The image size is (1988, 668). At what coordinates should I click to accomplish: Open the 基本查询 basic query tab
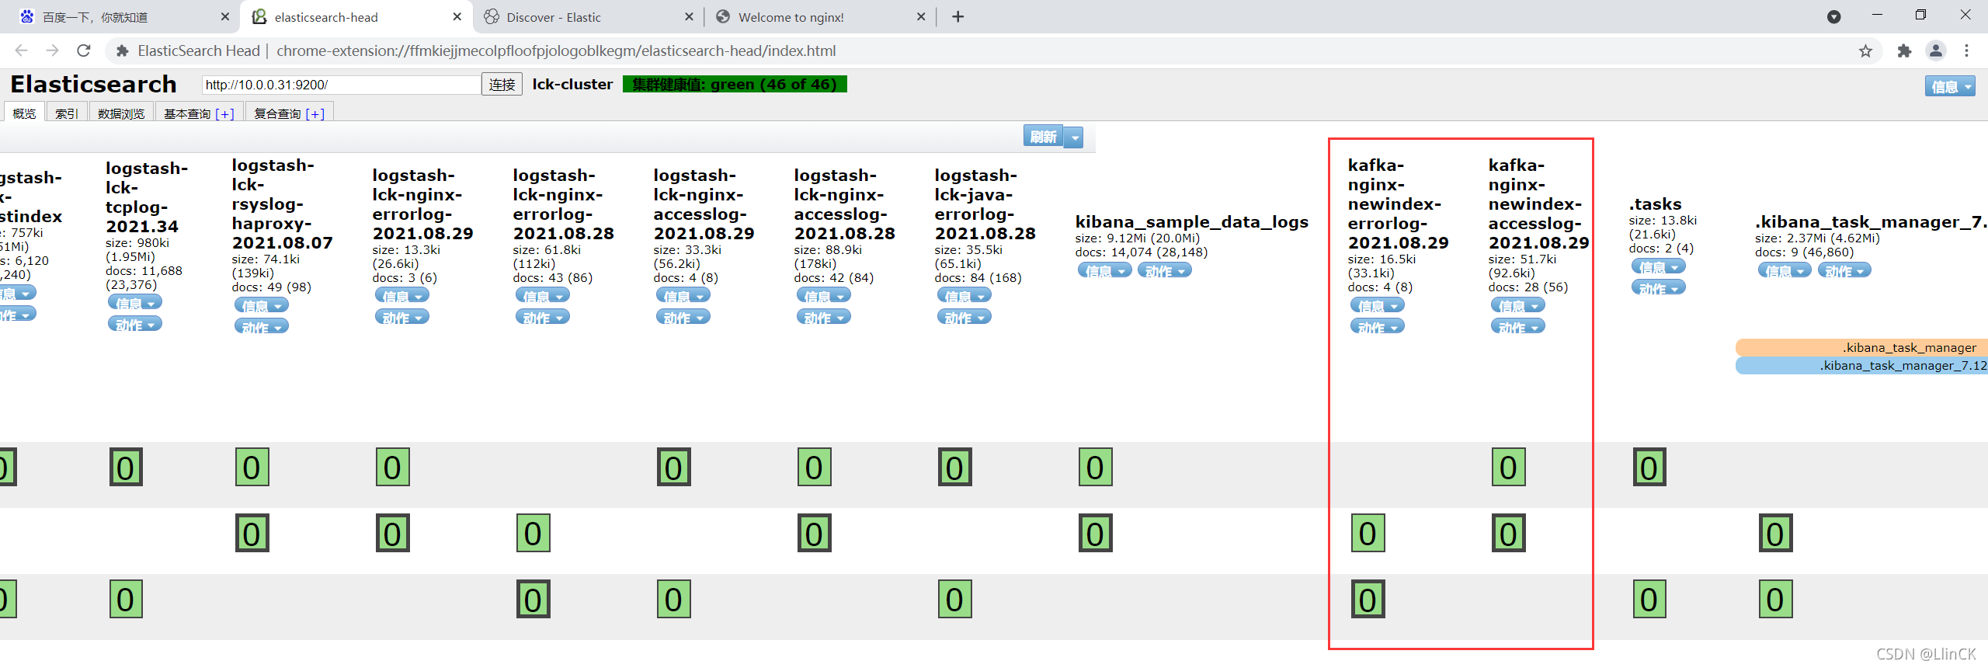tap(199, 113)
